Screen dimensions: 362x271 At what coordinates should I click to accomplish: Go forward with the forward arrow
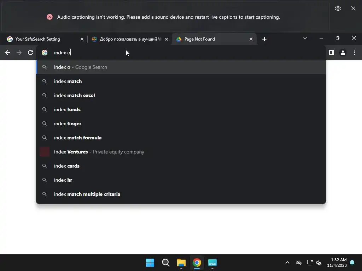tap(19, 53)
